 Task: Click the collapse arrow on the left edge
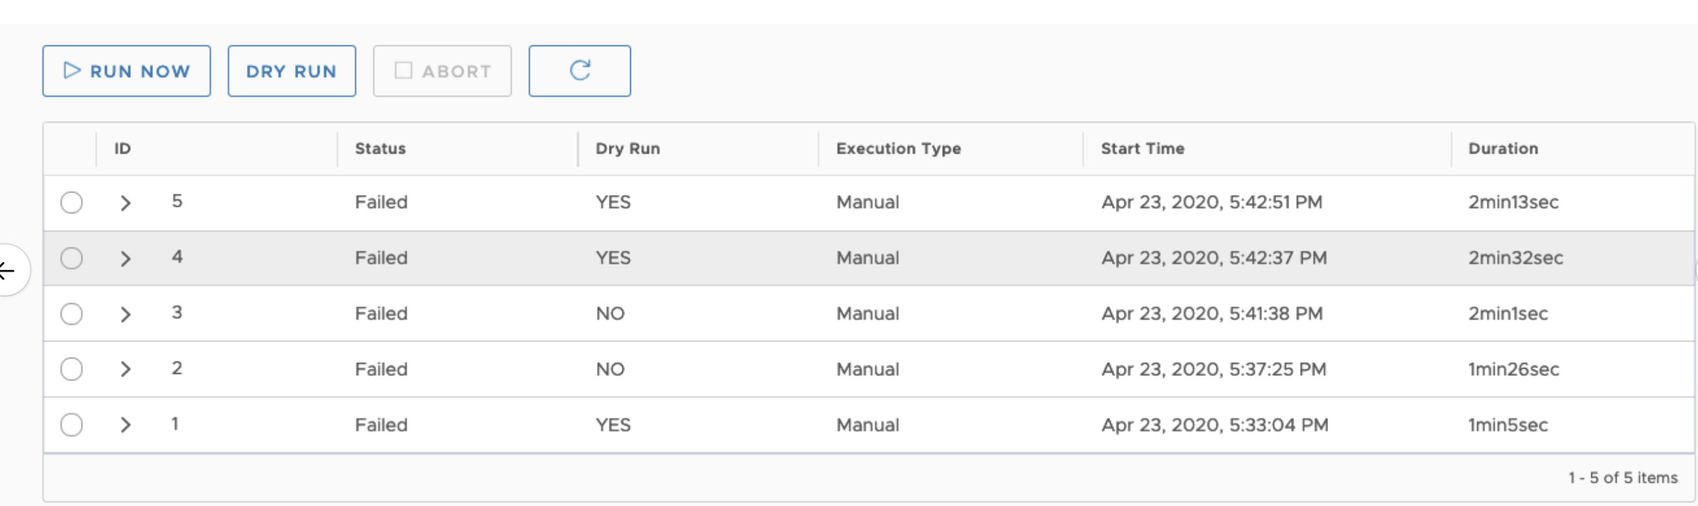[x=5, y=269]
